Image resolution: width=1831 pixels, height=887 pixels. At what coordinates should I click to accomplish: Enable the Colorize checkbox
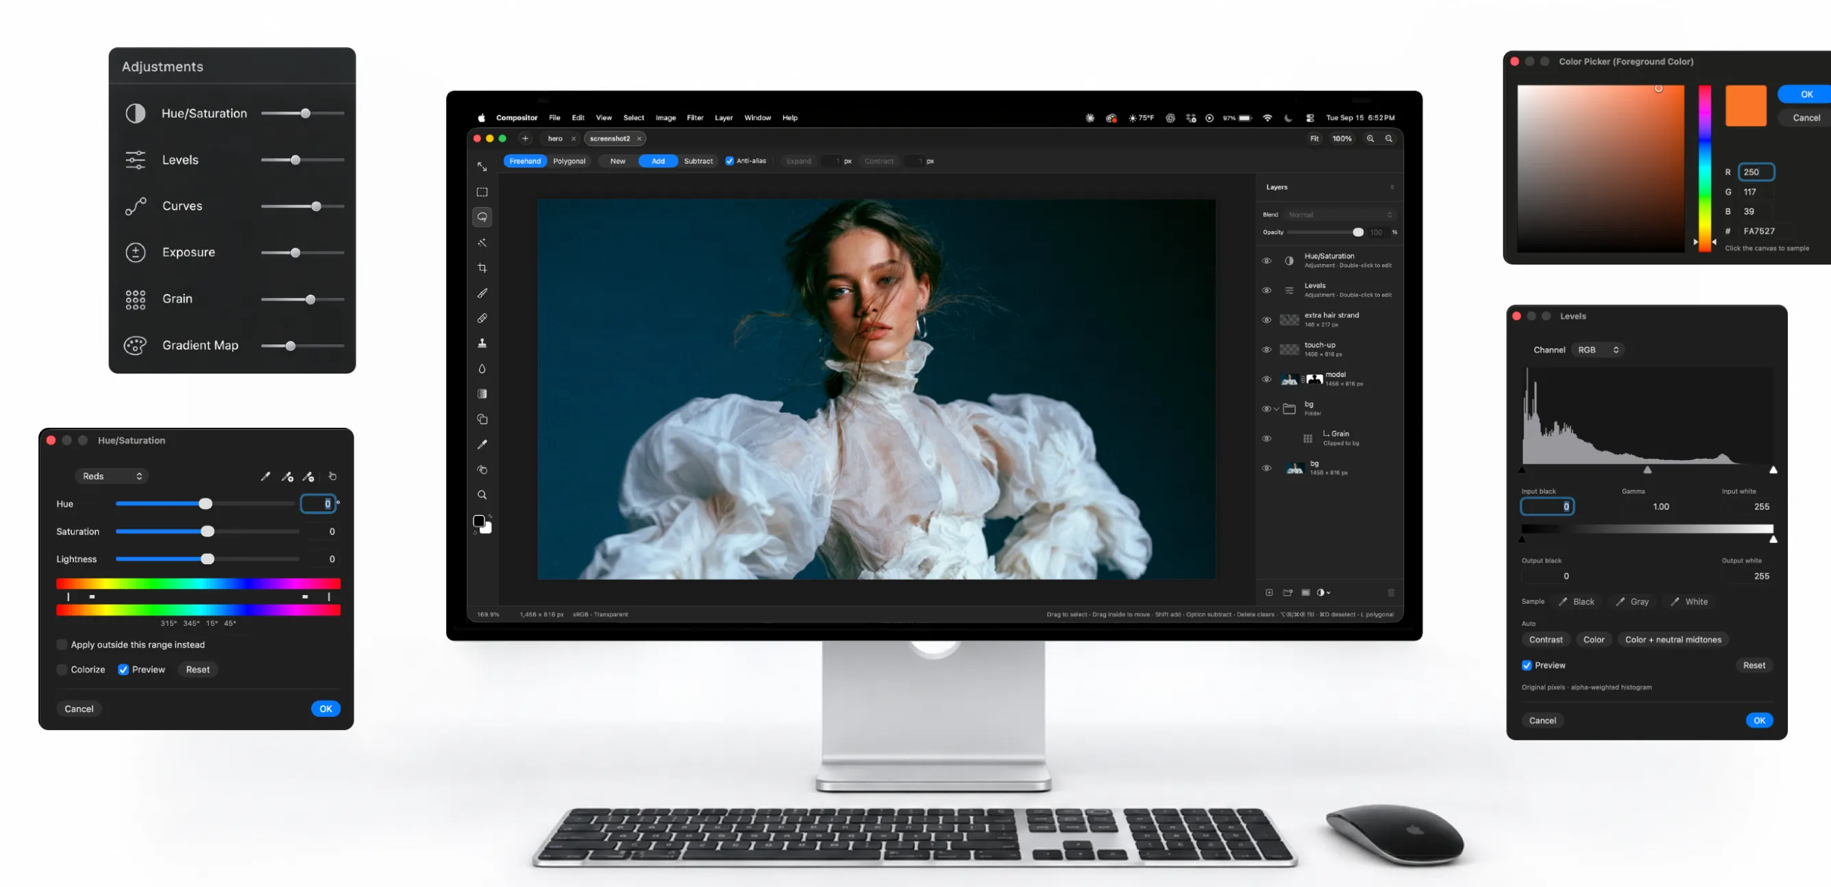[x=62, y=670]
